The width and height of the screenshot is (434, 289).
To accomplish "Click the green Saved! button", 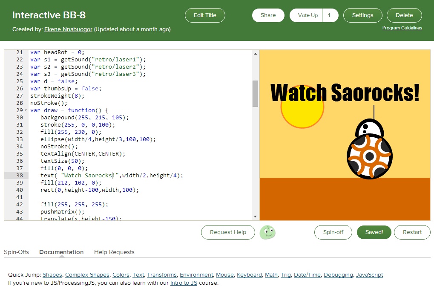I will [x=374, y=232].
